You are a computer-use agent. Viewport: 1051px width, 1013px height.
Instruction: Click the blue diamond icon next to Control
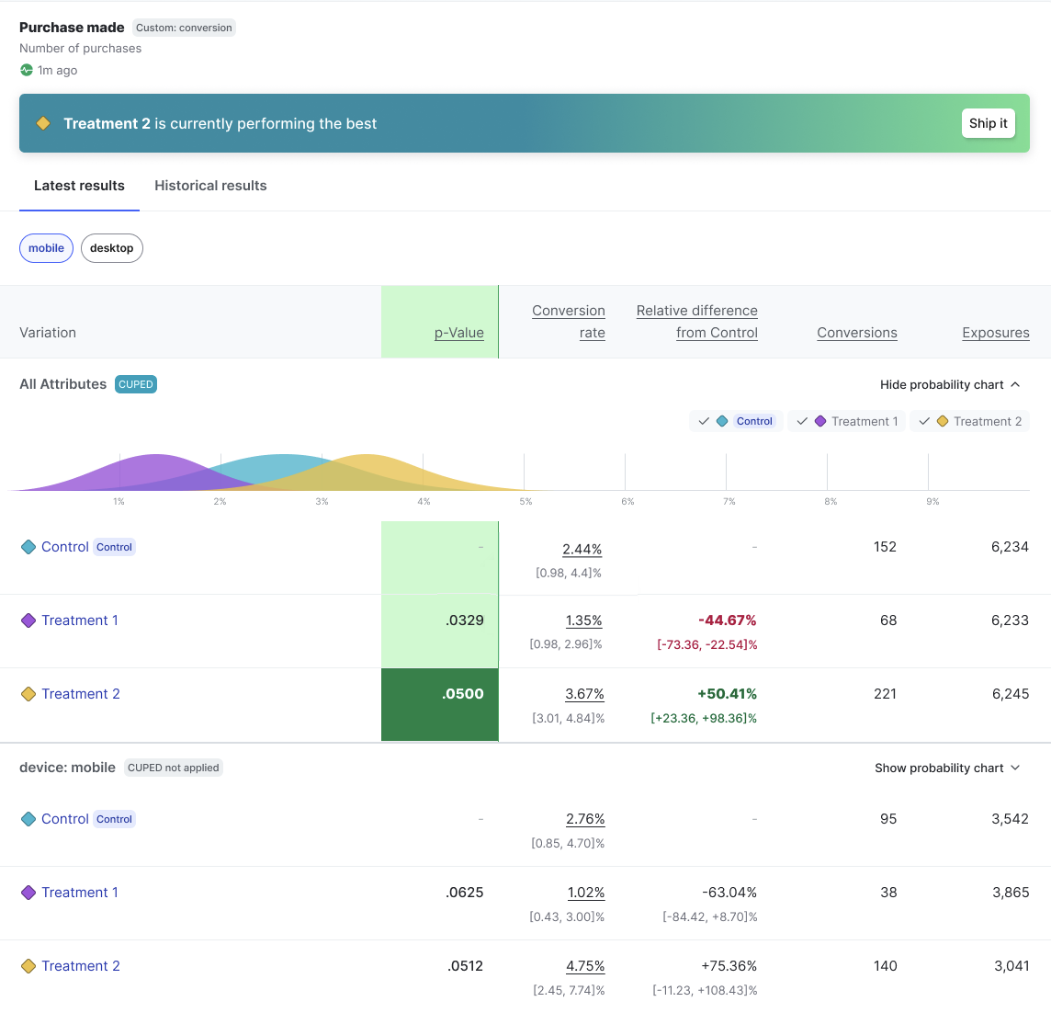pos(28,546)
